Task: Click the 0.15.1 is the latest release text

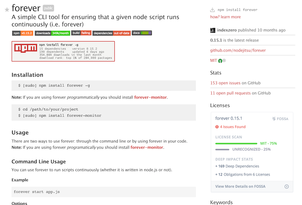Action: coord(234,40)
